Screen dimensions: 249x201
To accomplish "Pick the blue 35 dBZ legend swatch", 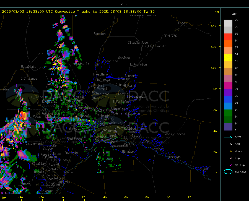I will coord(228,99).
